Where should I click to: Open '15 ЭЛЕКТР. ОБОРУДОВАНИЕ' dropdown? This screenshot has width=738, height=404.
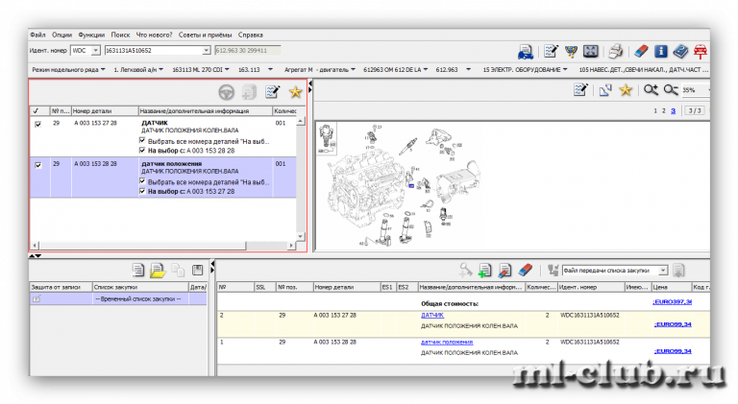pyautogui.click(x=525, y=69)
